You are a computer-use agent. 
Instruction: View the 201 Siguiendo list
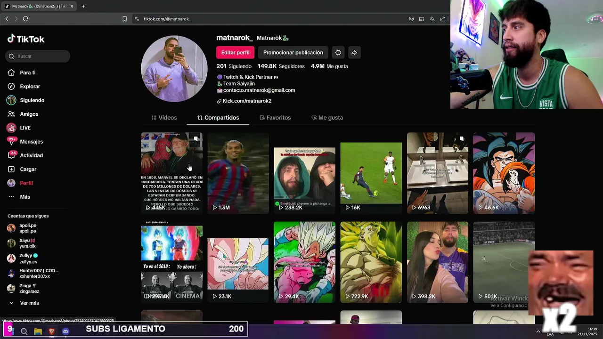pyautogui.click(x=234, y=66)
